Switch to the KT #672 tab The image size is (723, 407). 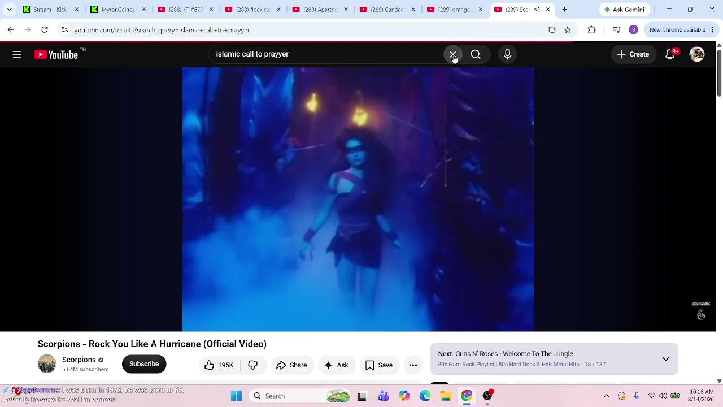point(185,10)
